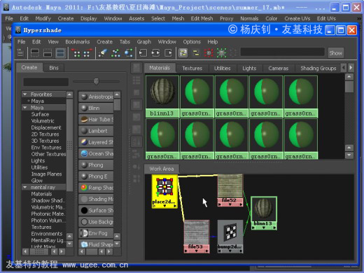
Task: Toggle the Create bar on/off icon in Hypershade toolbar
Action: pyautogui.click(x=20, y=53)
